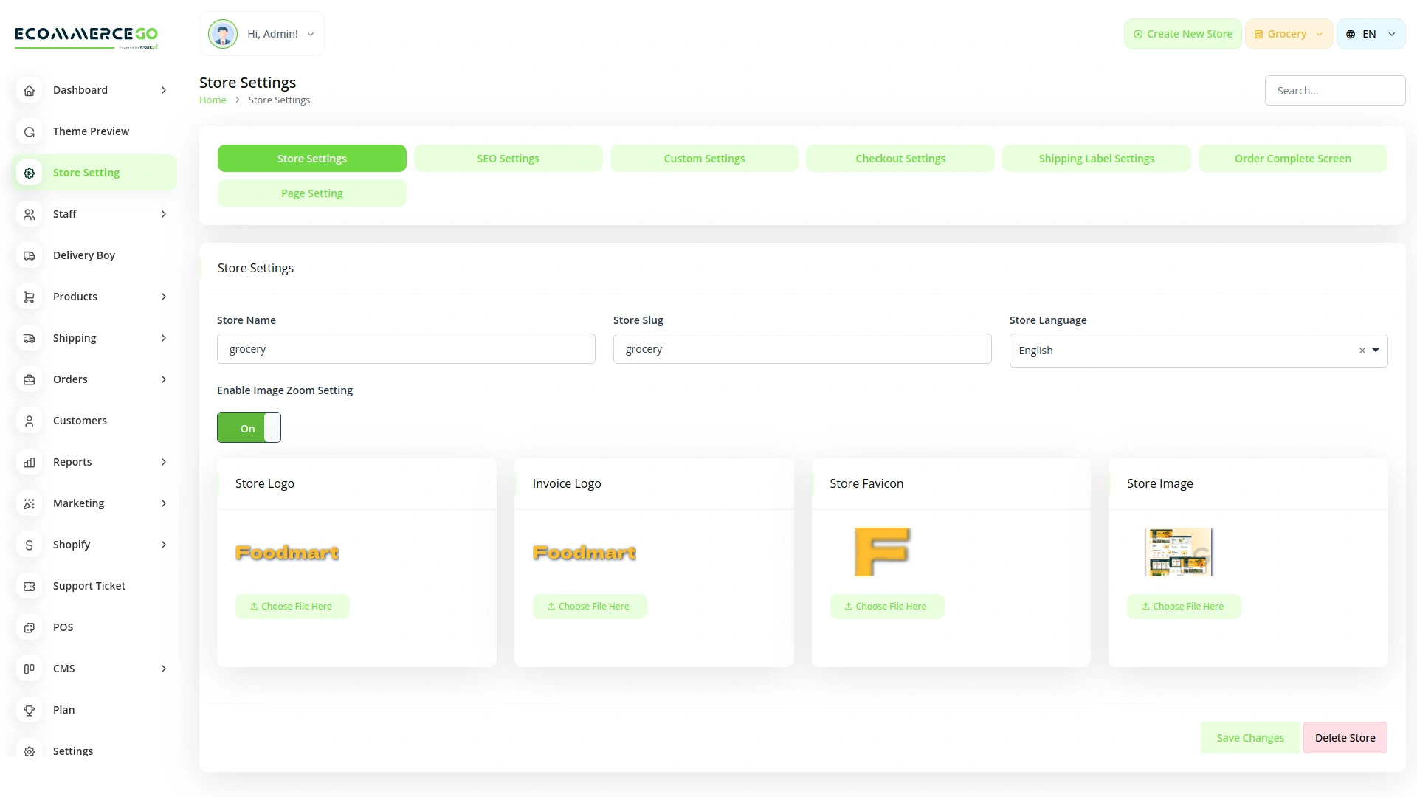Select the Theme Preview icon
Image resolution: width=1417 pixels, height=797 pixels.
click(29, 131)
